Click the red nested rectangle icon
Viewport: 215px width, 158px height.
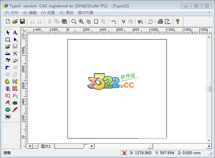(x=8, y=96)
